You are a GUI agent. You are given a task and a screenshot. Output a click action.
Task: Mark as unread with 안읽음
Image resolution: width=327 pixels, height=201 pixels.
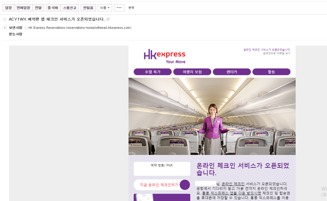pyautogui.click(x=88, y=8)
